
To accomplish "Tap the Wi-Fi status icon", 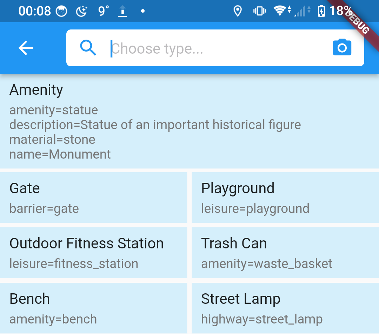I will tap(280, 11).
